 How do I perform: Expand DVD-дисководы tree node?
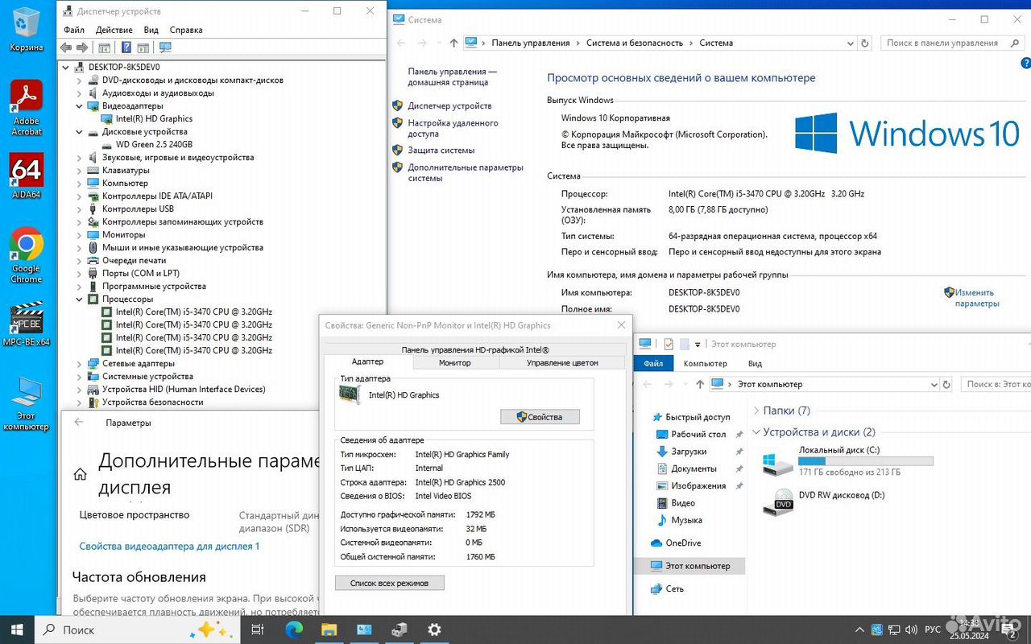(x=79, y=80)
